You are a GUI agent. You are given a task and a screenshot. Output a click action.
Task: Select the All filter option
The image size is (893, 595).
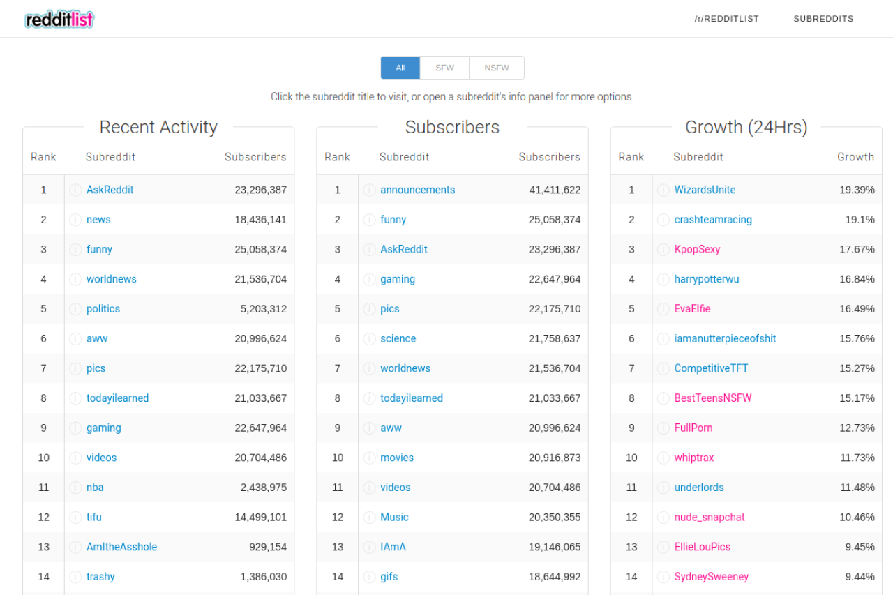(400, 67)
